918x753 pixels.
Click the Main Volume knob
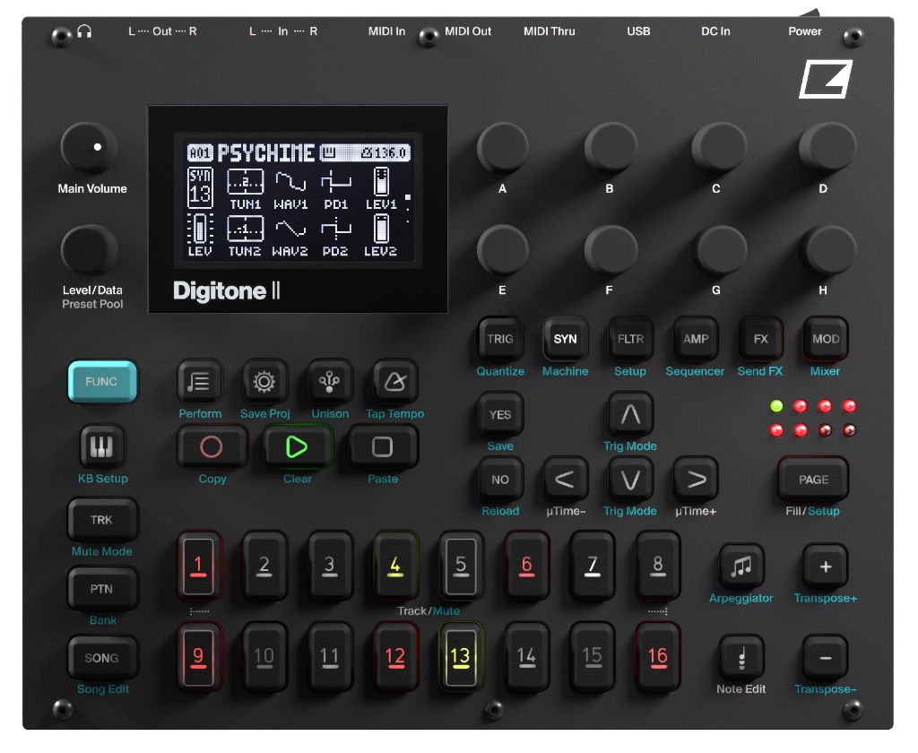(89, 148)
